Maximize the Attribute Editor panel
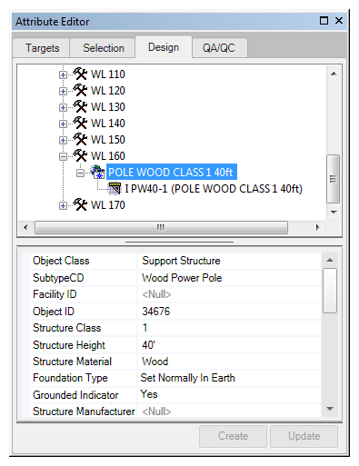 click(x=324, y=21)
